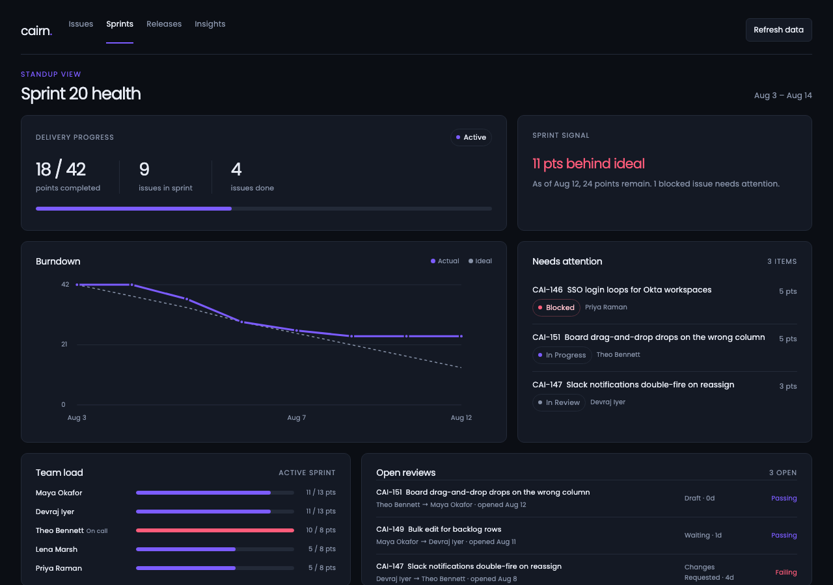Screen dimensions: 833x585
Task: Click Theo Bennett assignee under CAI-151 in Needs attention
Action: (618, 355)
